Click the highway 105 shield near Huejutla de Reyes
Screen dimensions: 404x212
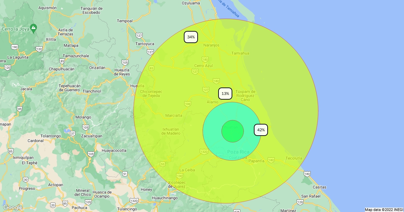(125, 62)
